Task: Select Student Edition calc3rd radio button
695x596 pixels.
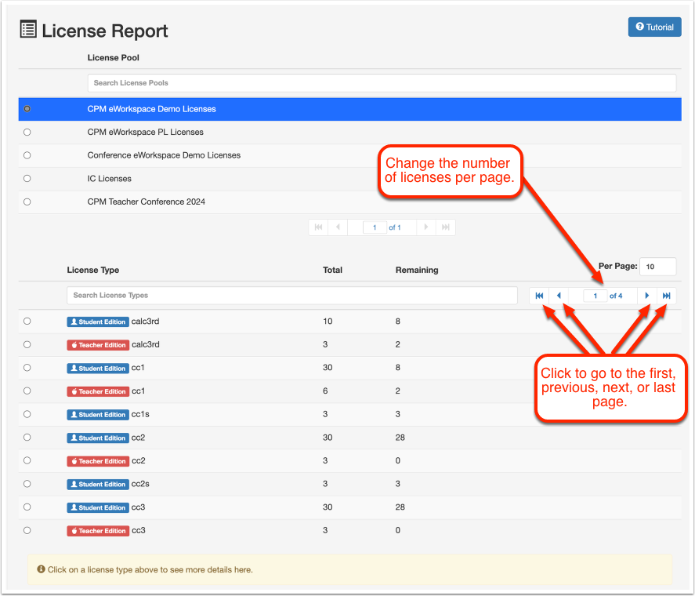Action: [27, 321]
